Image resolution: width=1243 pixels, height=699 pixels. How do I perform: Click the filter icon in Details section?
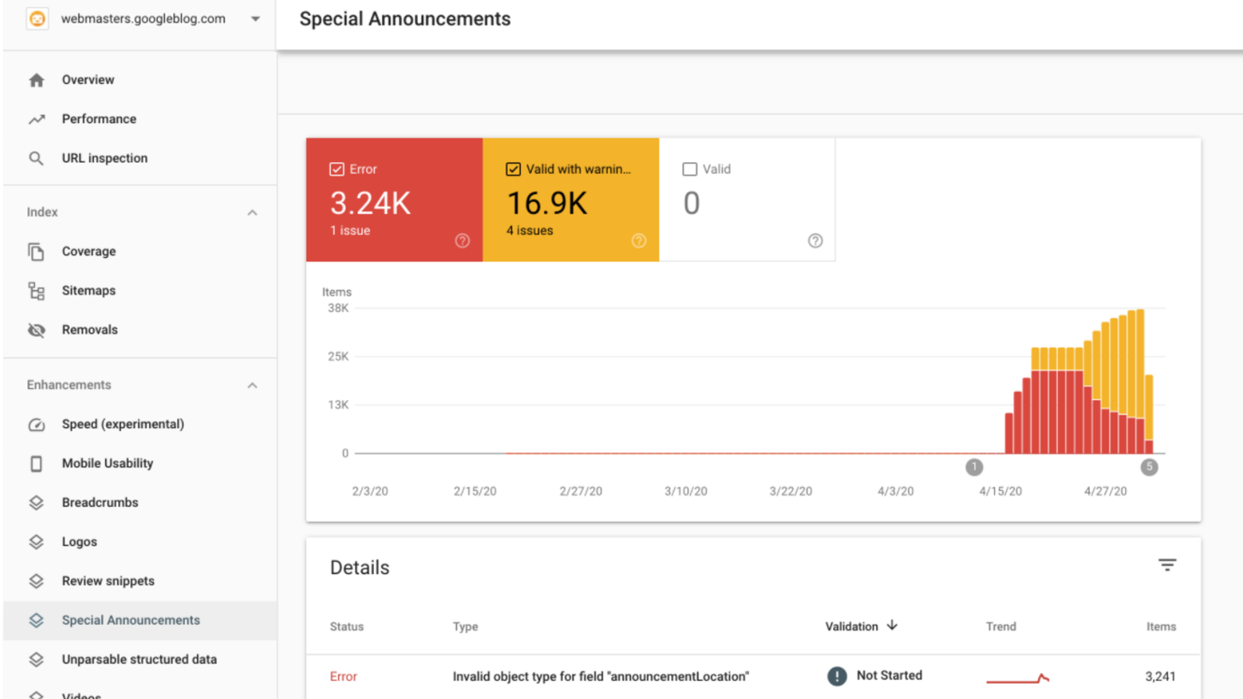(1167, 565)
